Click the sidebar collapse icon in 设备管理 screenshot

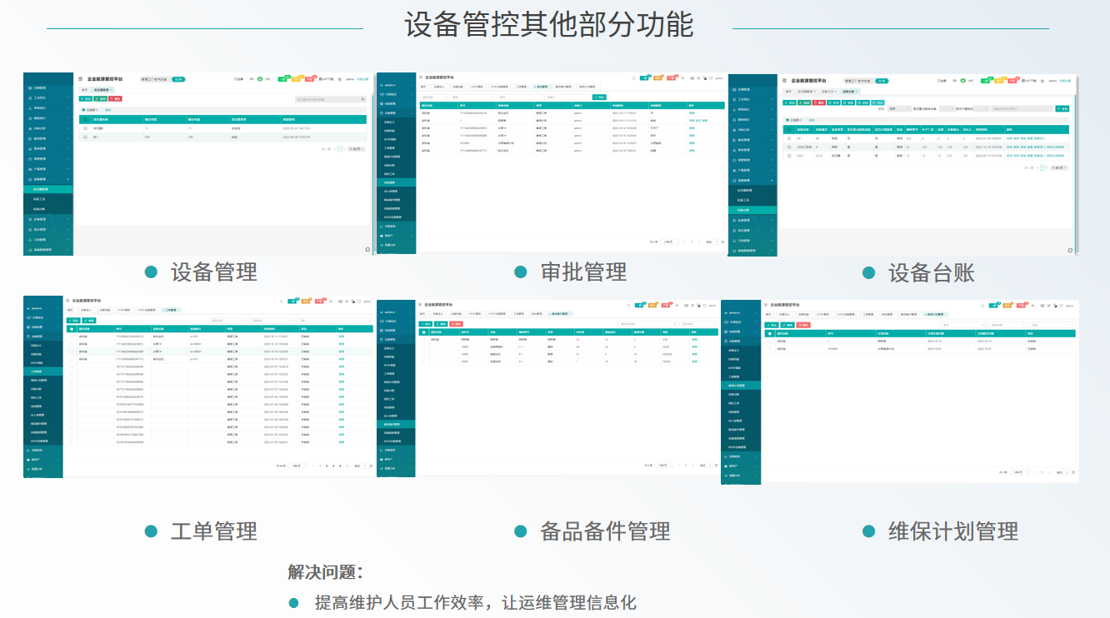[80, 79]
